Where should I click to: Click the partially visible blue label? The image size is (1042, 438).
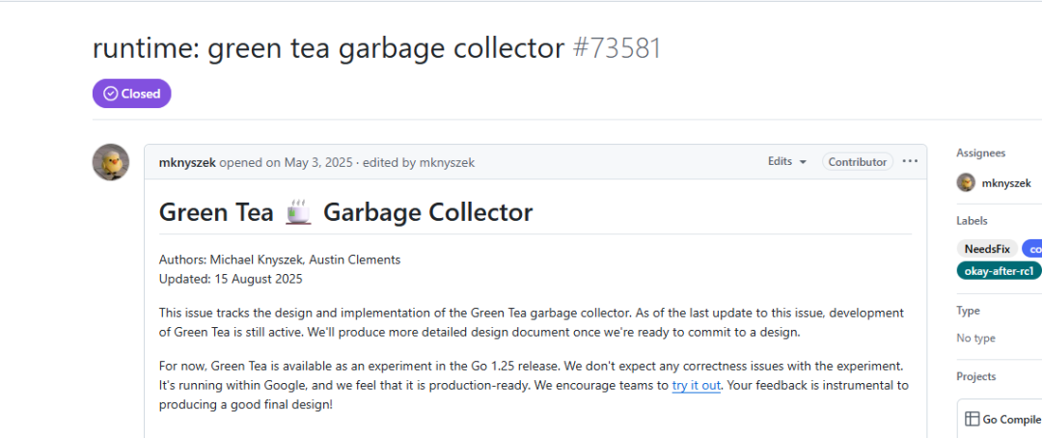(x=1032, y=249)
